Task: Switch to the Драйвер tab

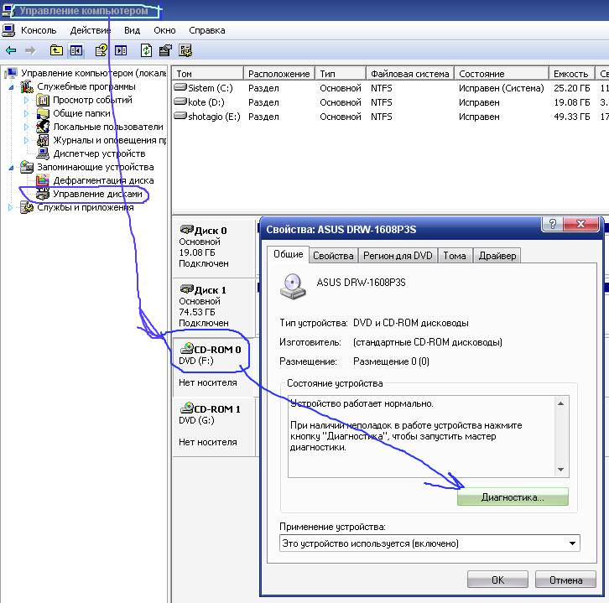Action: pyautogui.click(x=497, y=256)
